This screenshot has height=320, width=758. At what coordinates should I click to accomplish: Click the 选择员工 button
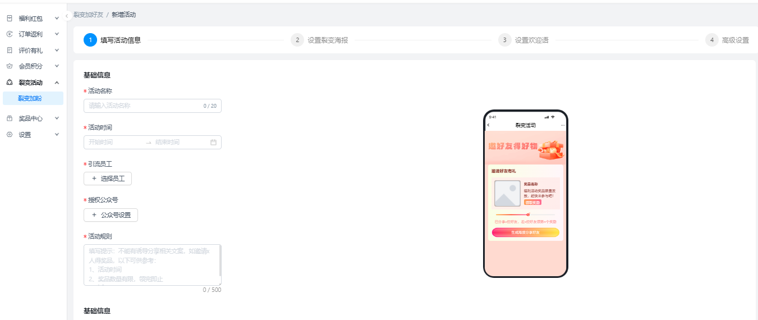click(108, 179)
